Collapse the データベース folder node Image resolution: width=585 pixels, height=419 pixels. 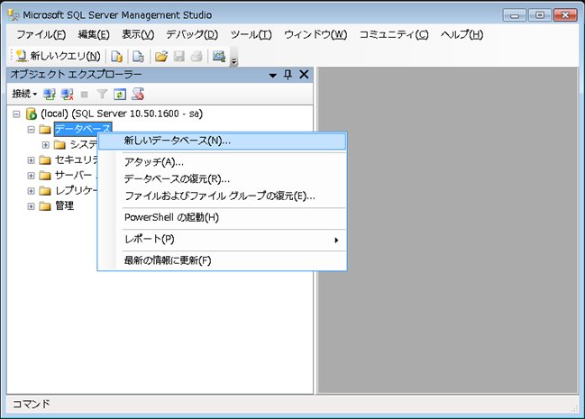[x=31, y=130]
